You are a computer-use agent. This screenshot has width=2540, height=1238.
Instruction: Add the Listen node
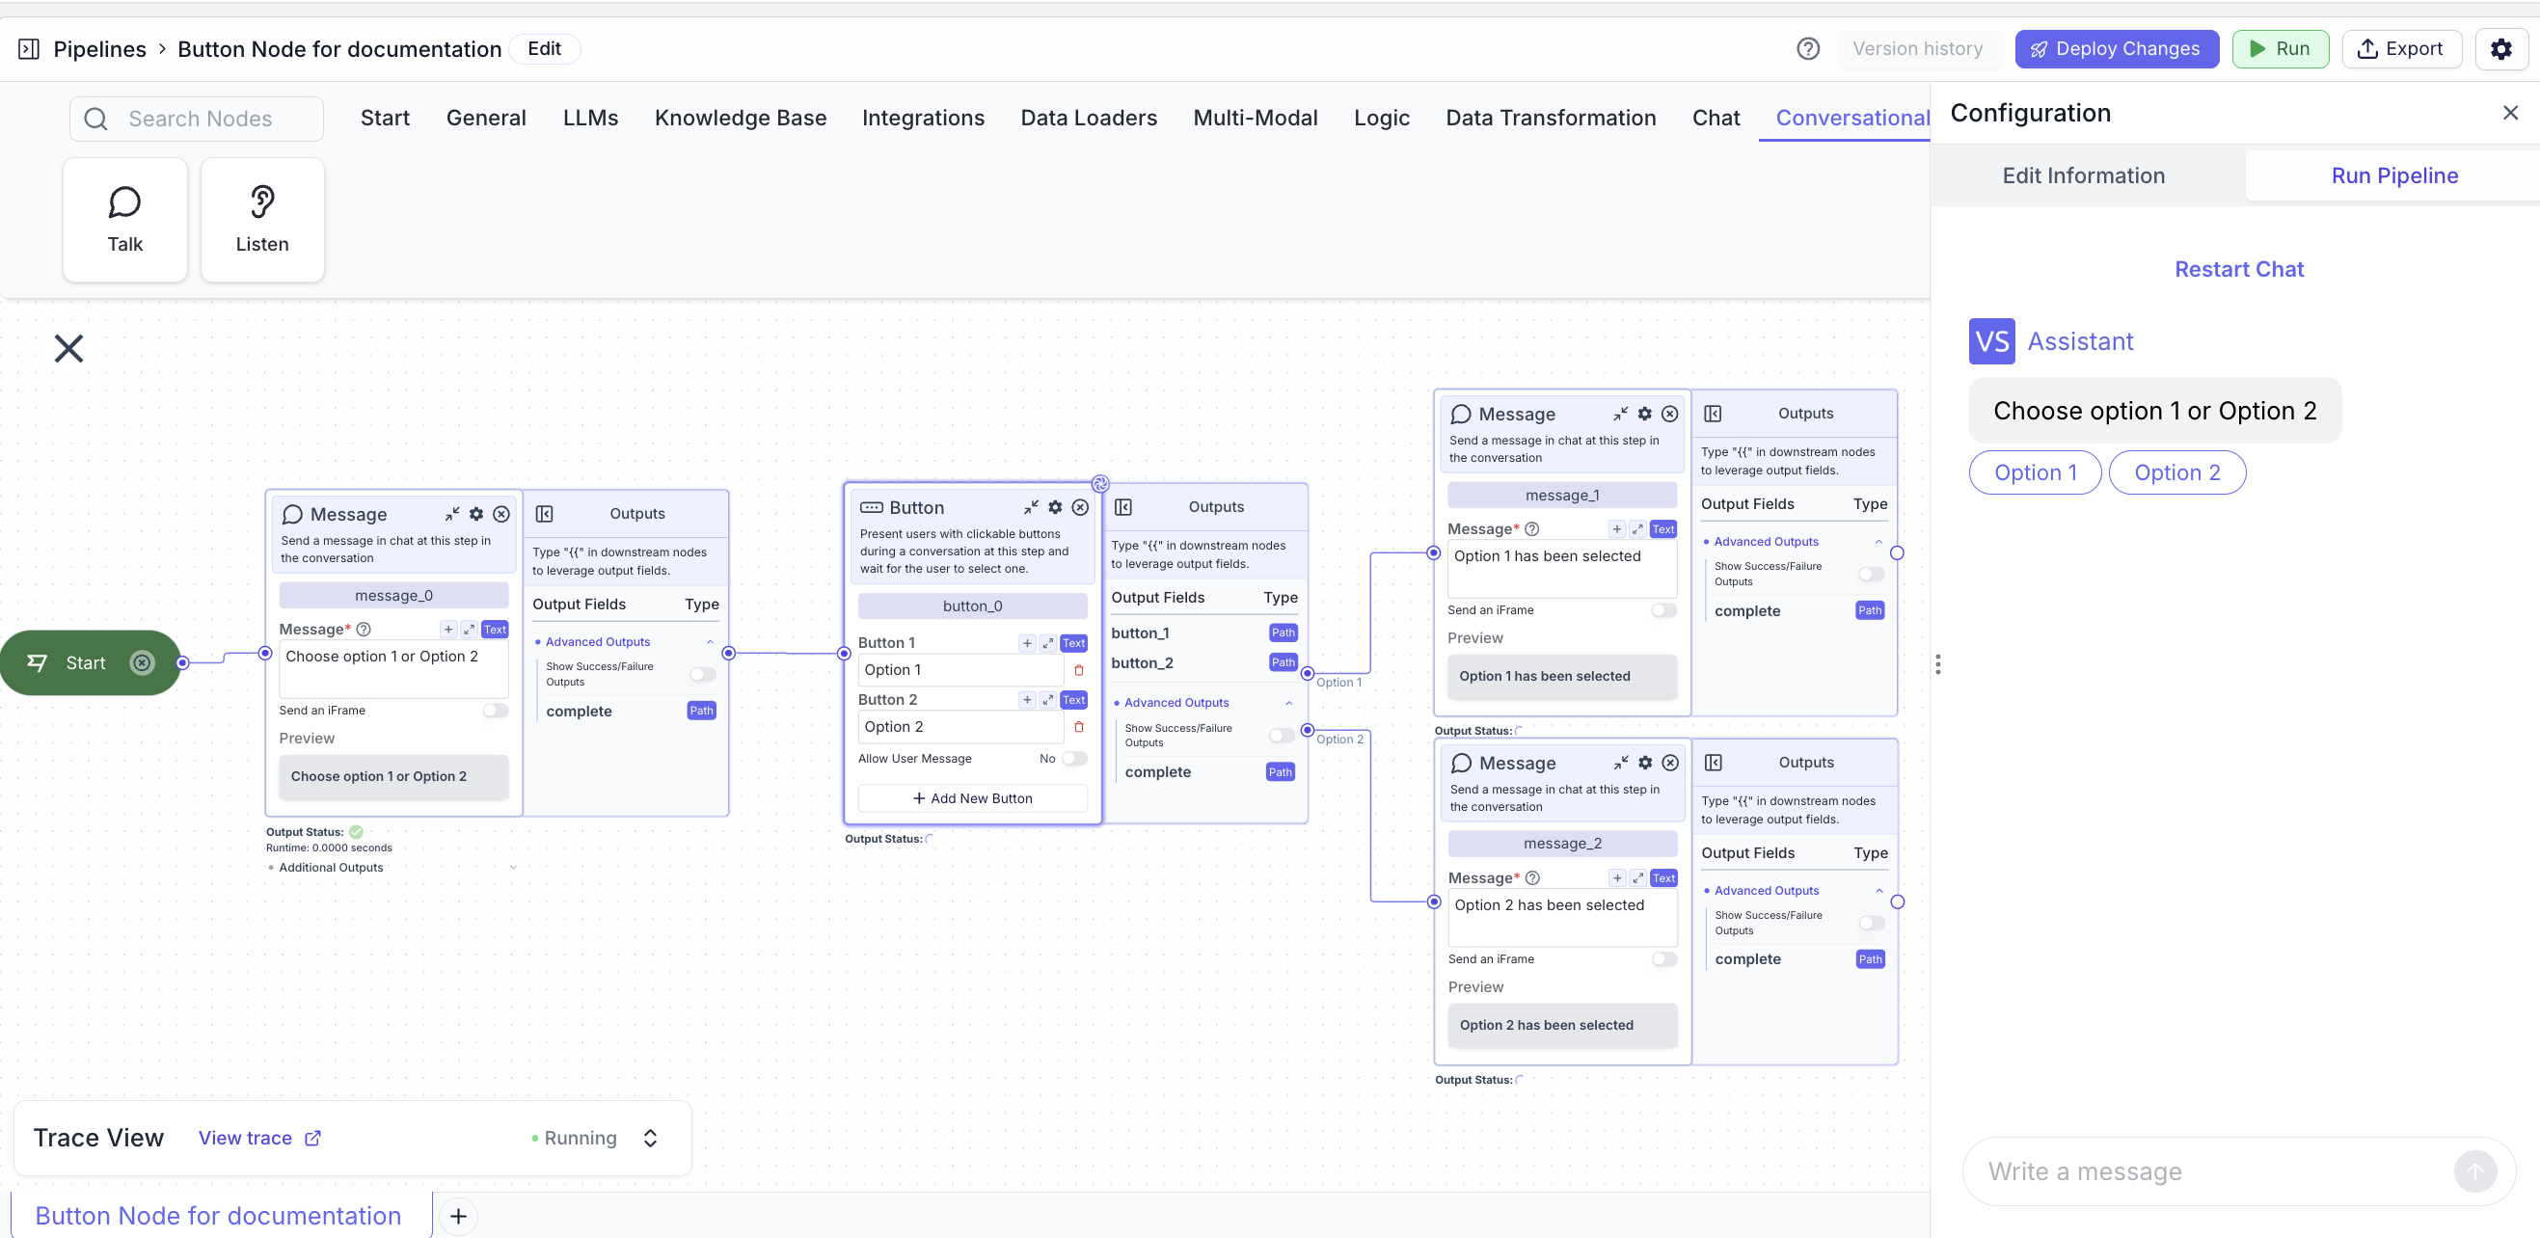click(x=262, y=220)
